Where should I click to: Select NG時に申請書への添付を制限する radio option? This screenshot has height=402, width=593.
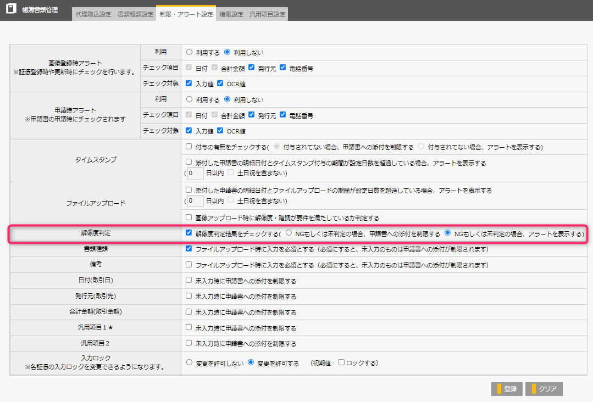coord(289,233)
